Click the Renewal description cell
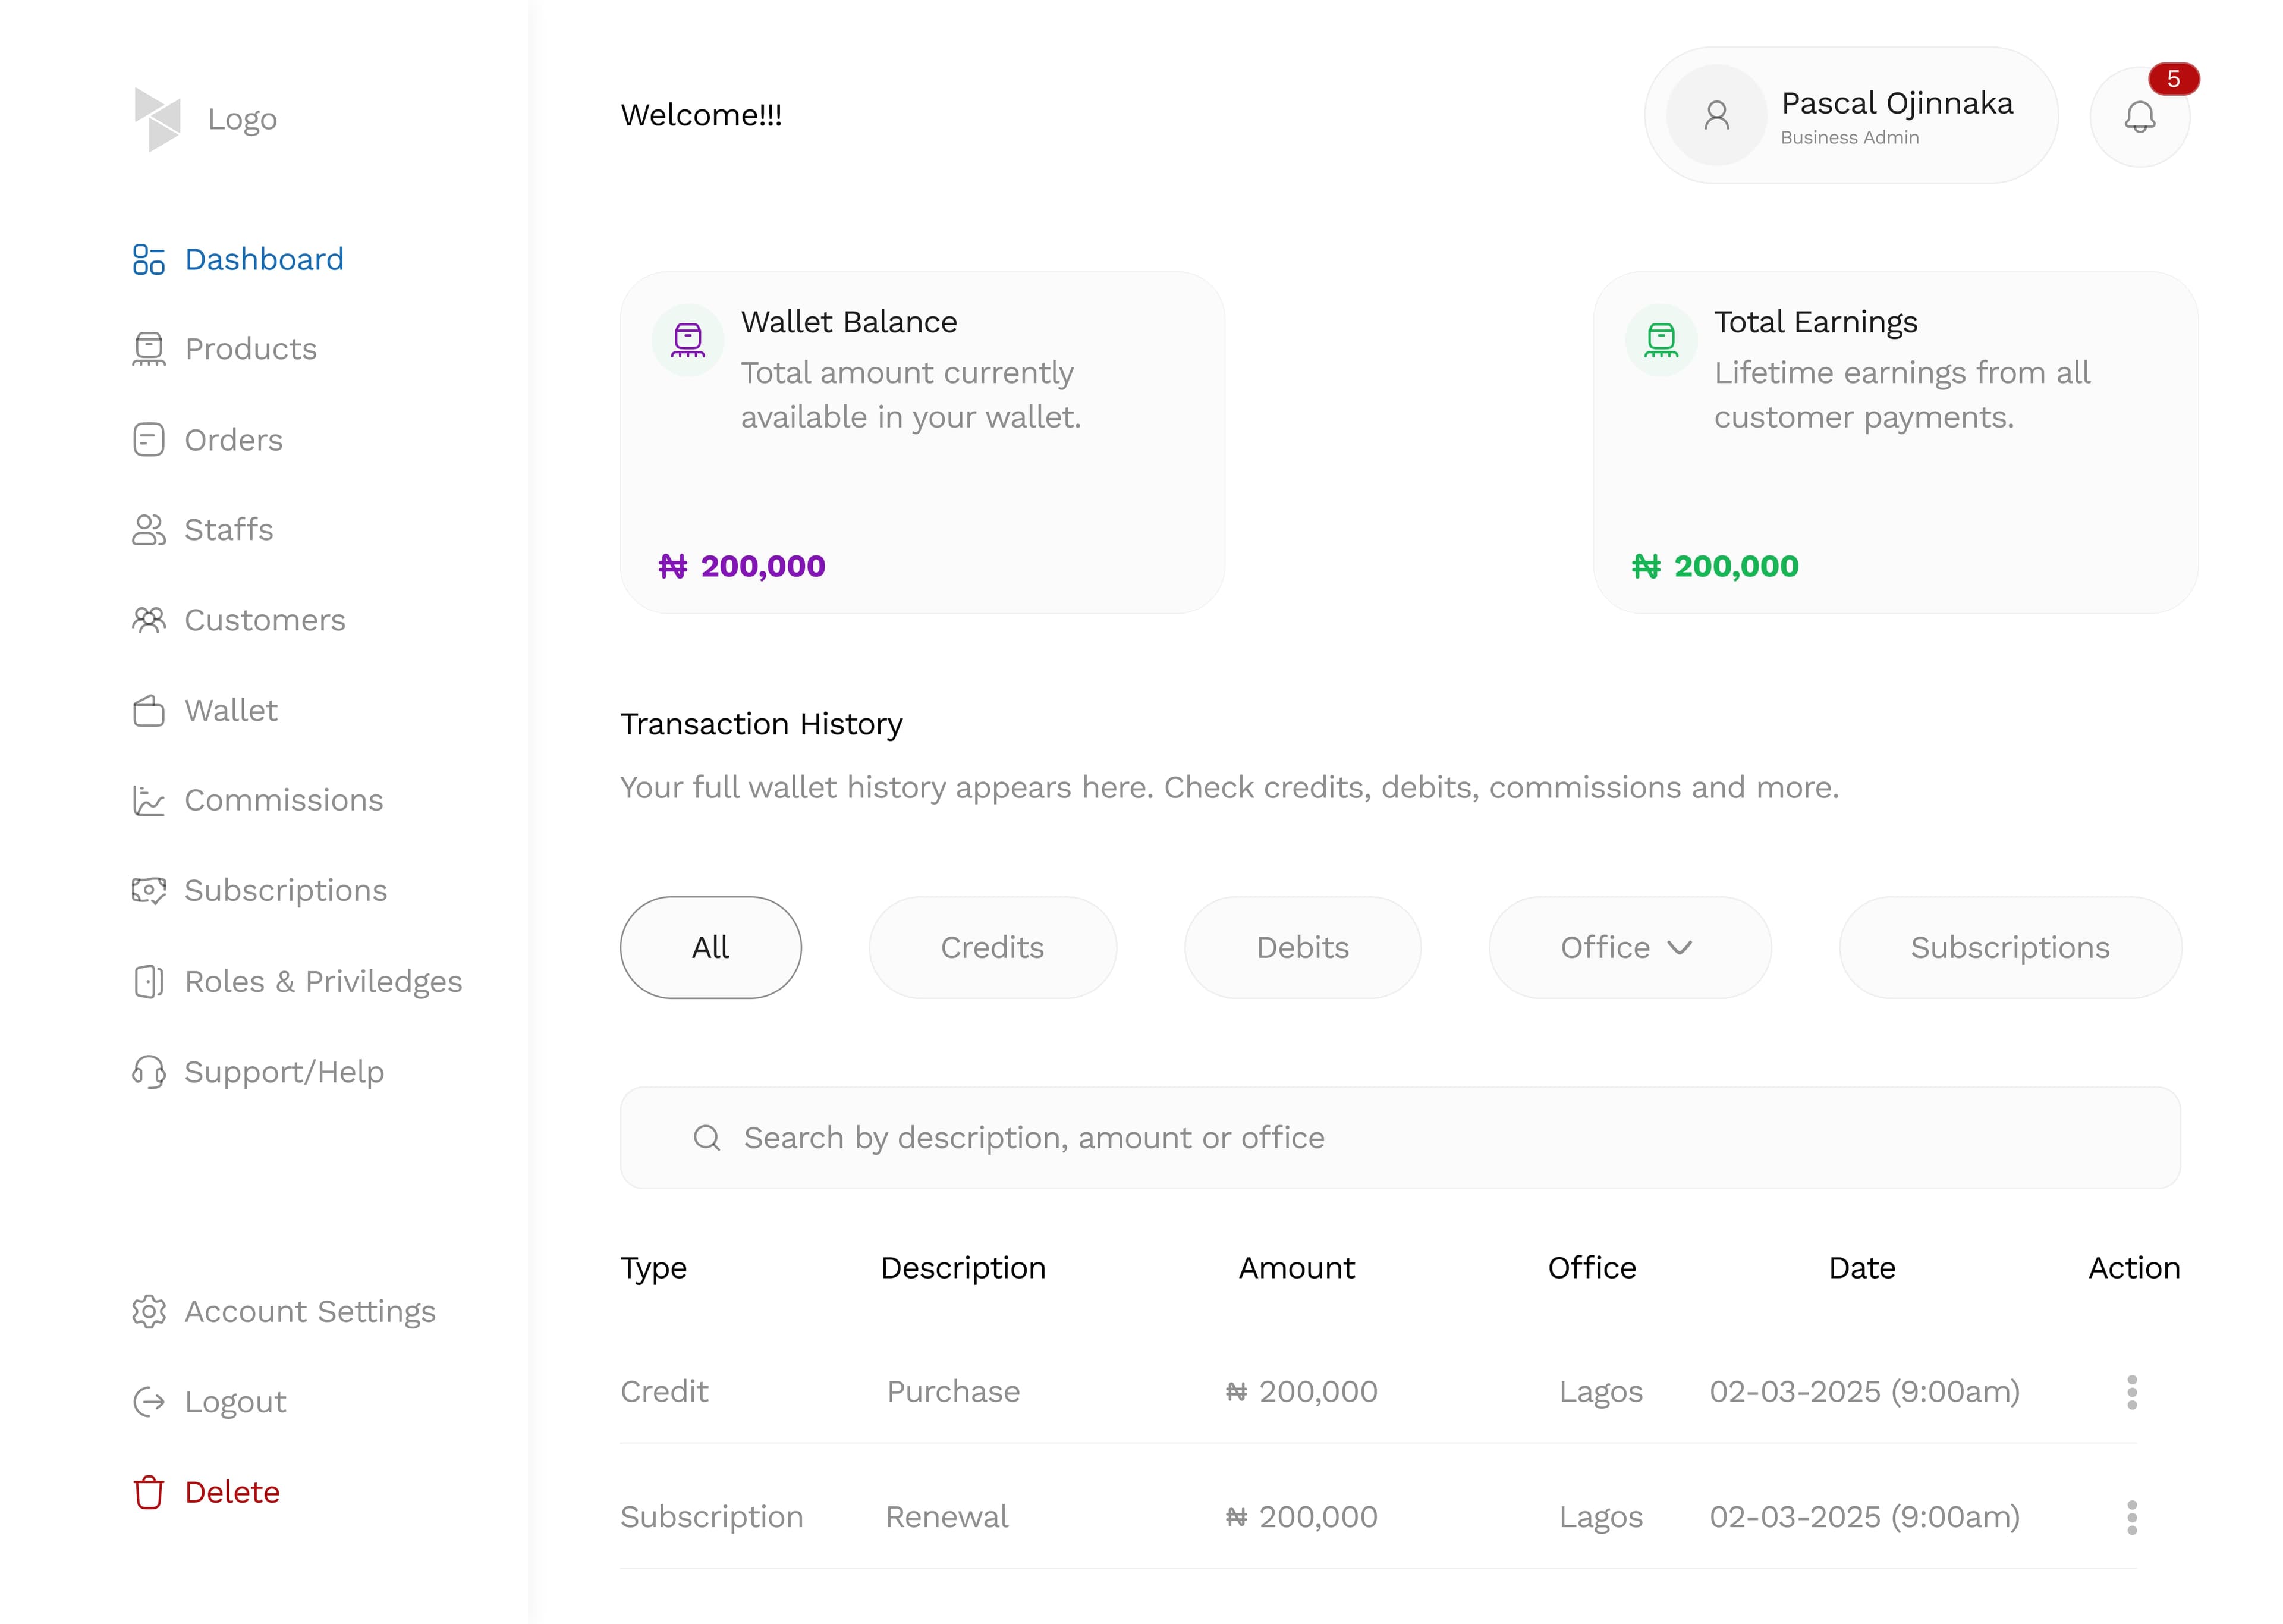The image size is (2283, 1624). pyautogui.click(x=946, y=1517)
